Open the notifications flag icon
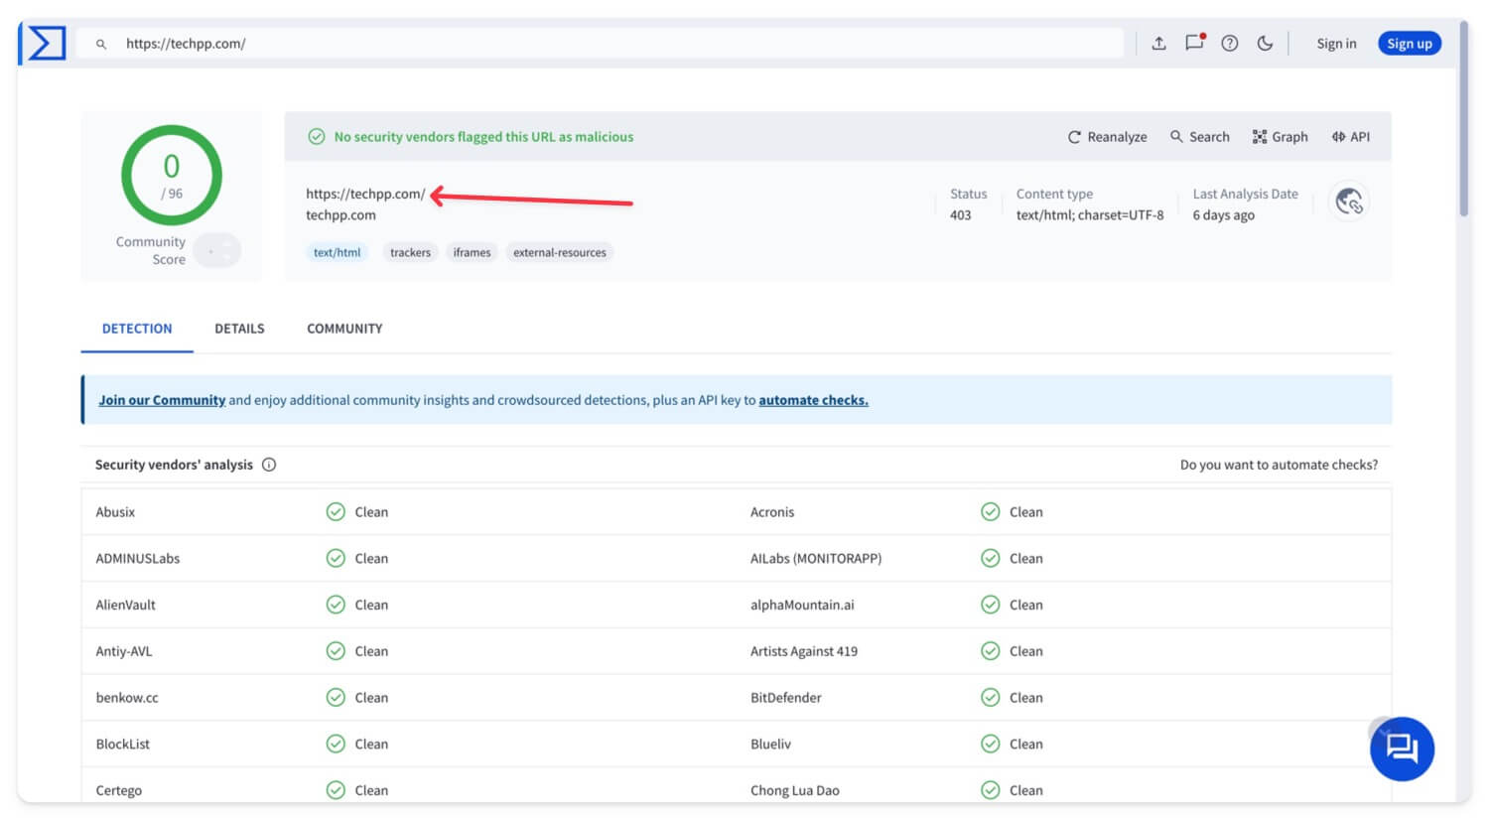The height and width of the screenshot is (820, 1489). pyautogui.click(x=1194, y=43)
